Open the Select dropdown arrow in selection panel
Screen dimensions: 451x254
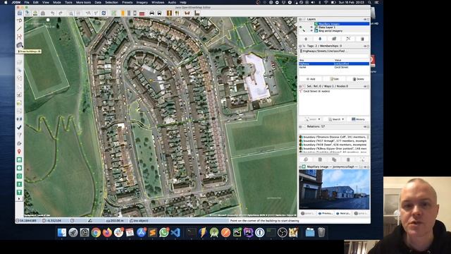319,119
